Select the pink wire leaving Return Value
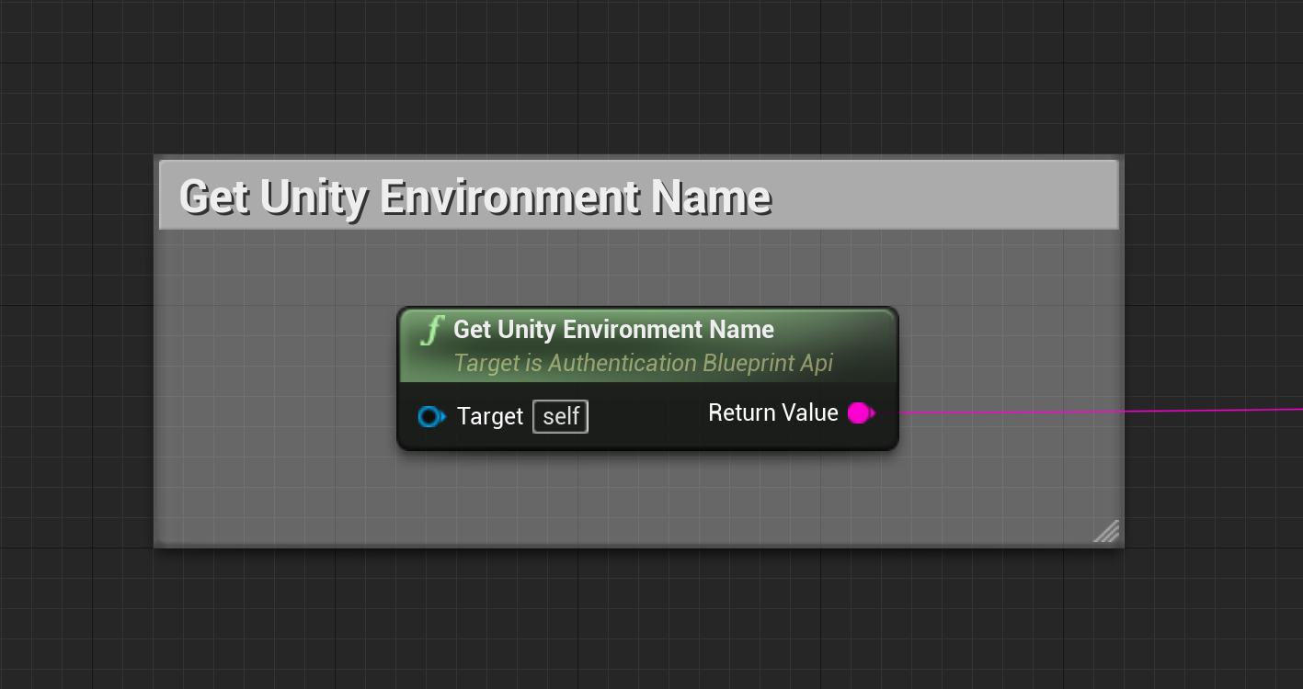 coord(1103,411)
